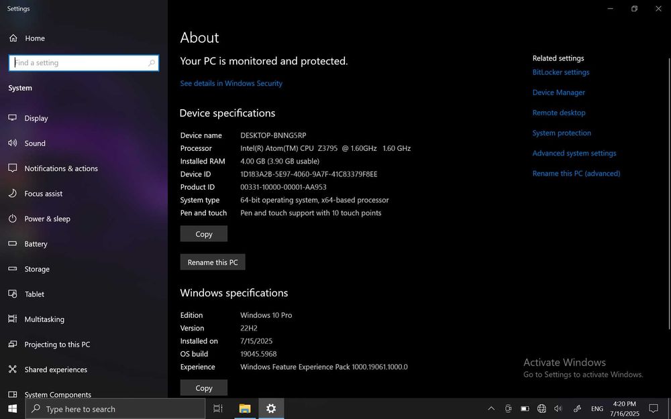Open See details in Windows Security

231,83
